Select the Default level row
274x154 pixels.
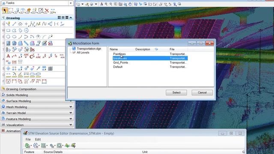150,67
